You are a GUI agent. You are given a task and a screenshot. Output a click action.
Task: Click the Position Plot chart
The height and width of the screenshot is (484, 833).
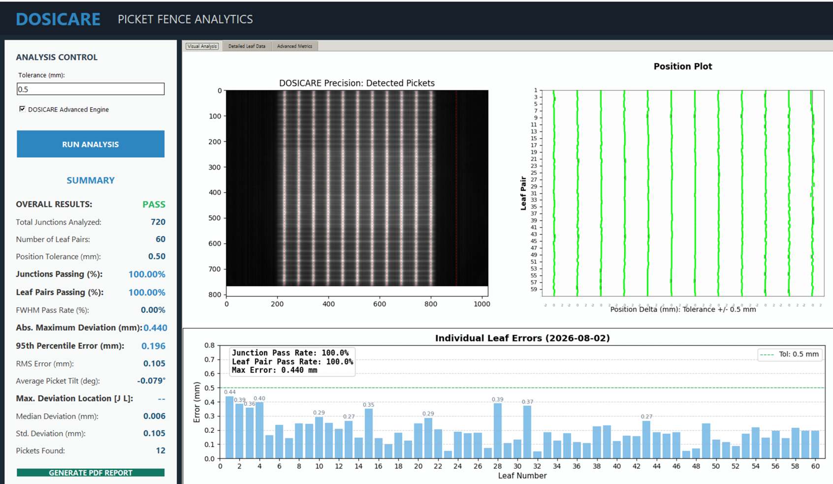pos(683,193)
